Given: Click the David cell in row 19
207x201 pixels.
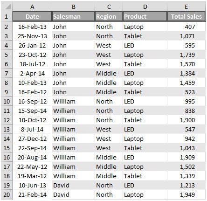Looking at the screenshot, I should pos(73,185).
